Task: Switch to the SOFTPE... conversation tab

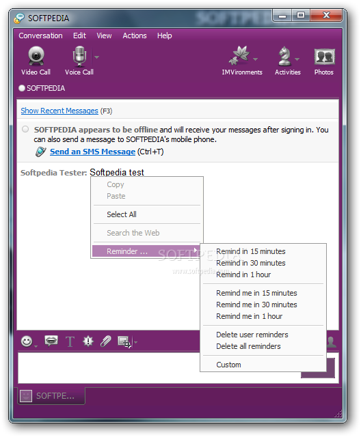Action: point(51,396)
